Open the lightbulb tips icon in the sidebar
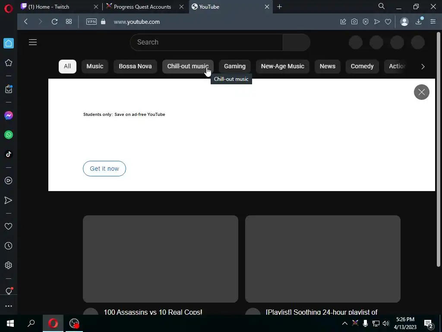442x332 pixels. (x=9, y=291)
